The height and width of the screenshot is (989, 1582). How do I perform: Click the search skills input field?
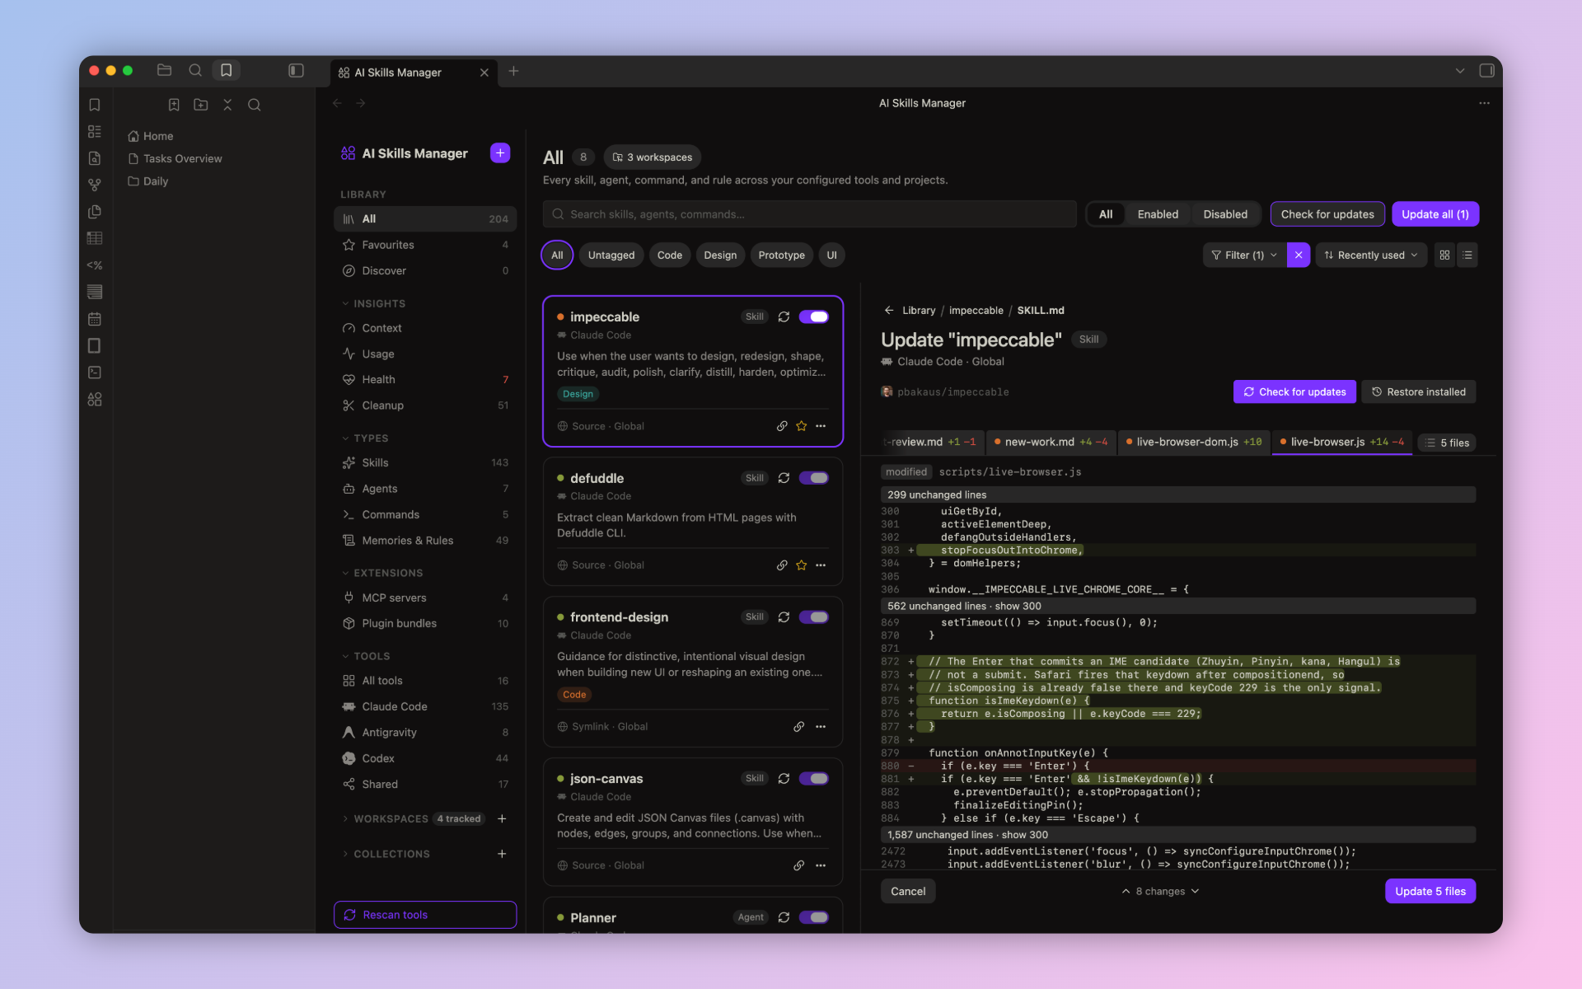[x=809, y=214]
